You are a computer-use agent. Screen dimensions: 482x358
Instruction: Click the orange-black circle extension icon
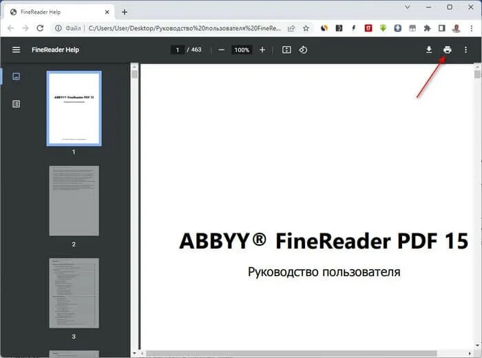(x=324, y=28)
